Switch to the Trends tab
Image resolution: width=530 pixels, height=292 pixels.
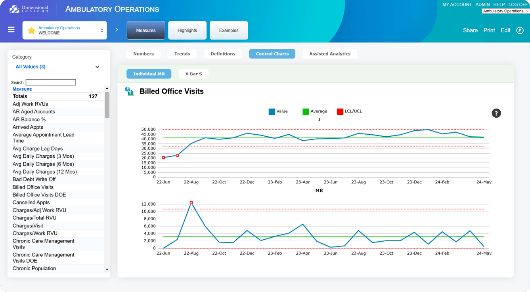tap(182, 54)
